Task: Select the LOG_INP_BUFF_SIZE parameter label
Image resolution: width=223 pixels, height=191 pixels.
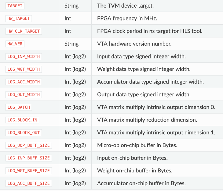Action: tap(28, 158)
